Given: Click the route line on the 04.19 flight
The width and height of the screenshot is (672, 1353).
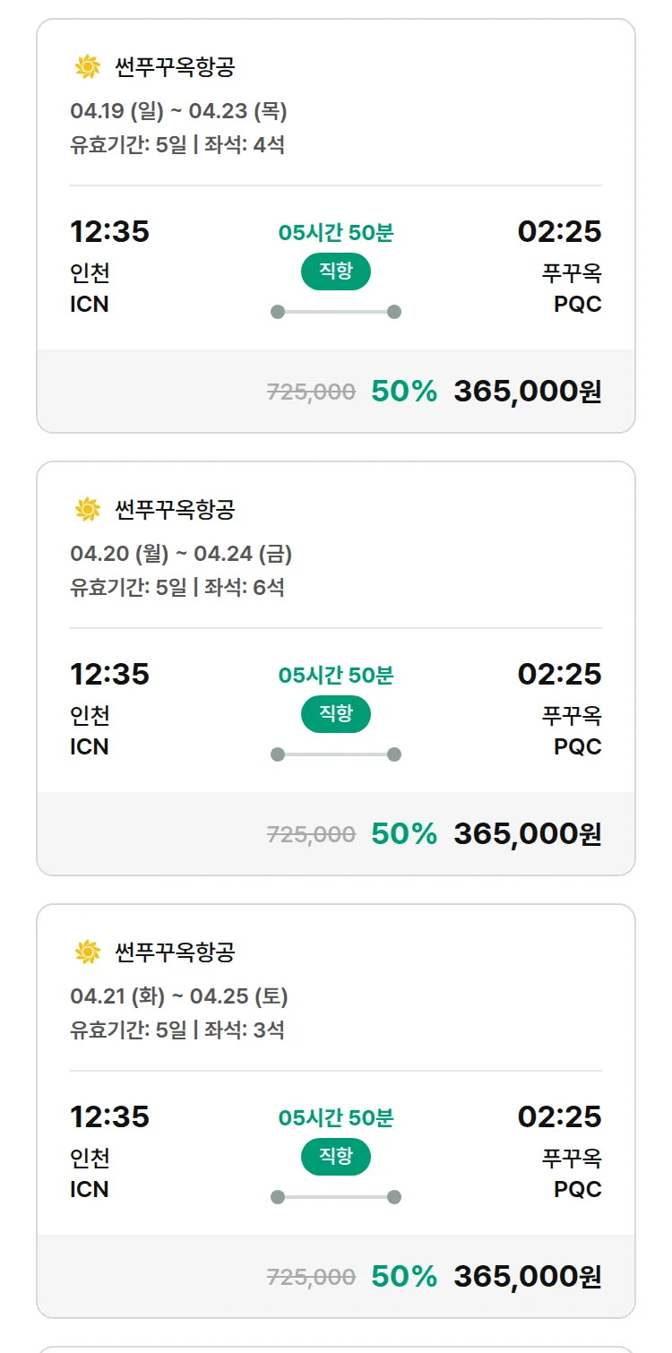Looking at the screenshot, I should (x=336, y=312).
